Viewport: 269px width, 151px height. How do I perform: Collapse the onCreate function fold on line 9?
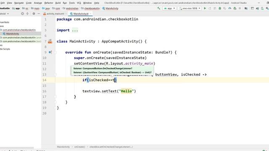[55, 52]
